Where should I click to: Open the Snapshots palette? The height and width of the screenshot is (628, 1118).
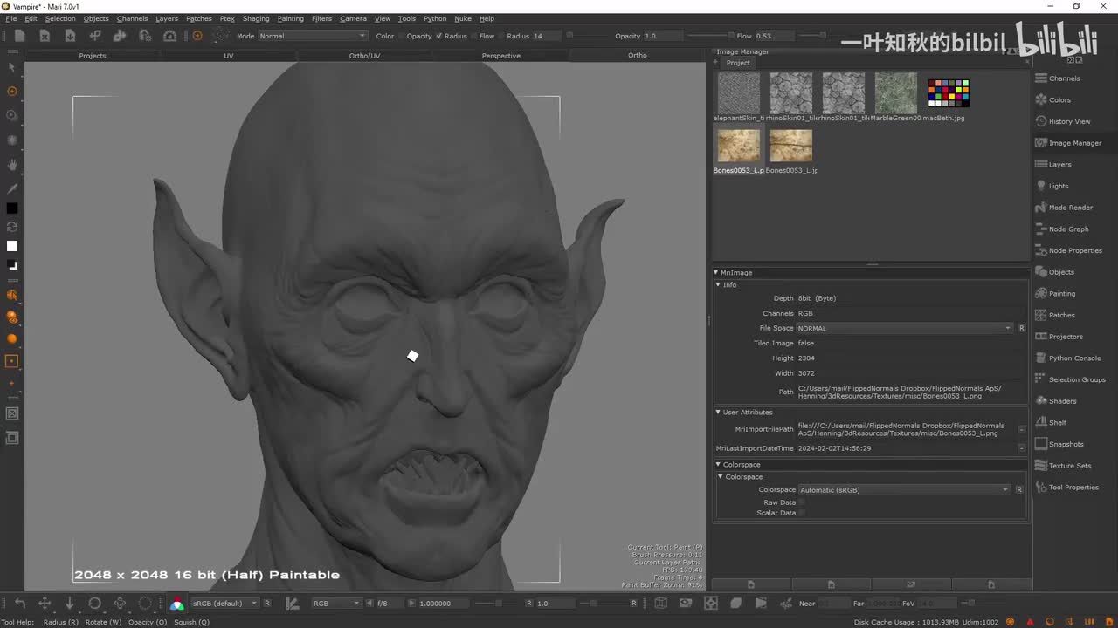pyautogui.click(x=1066, y=444)
